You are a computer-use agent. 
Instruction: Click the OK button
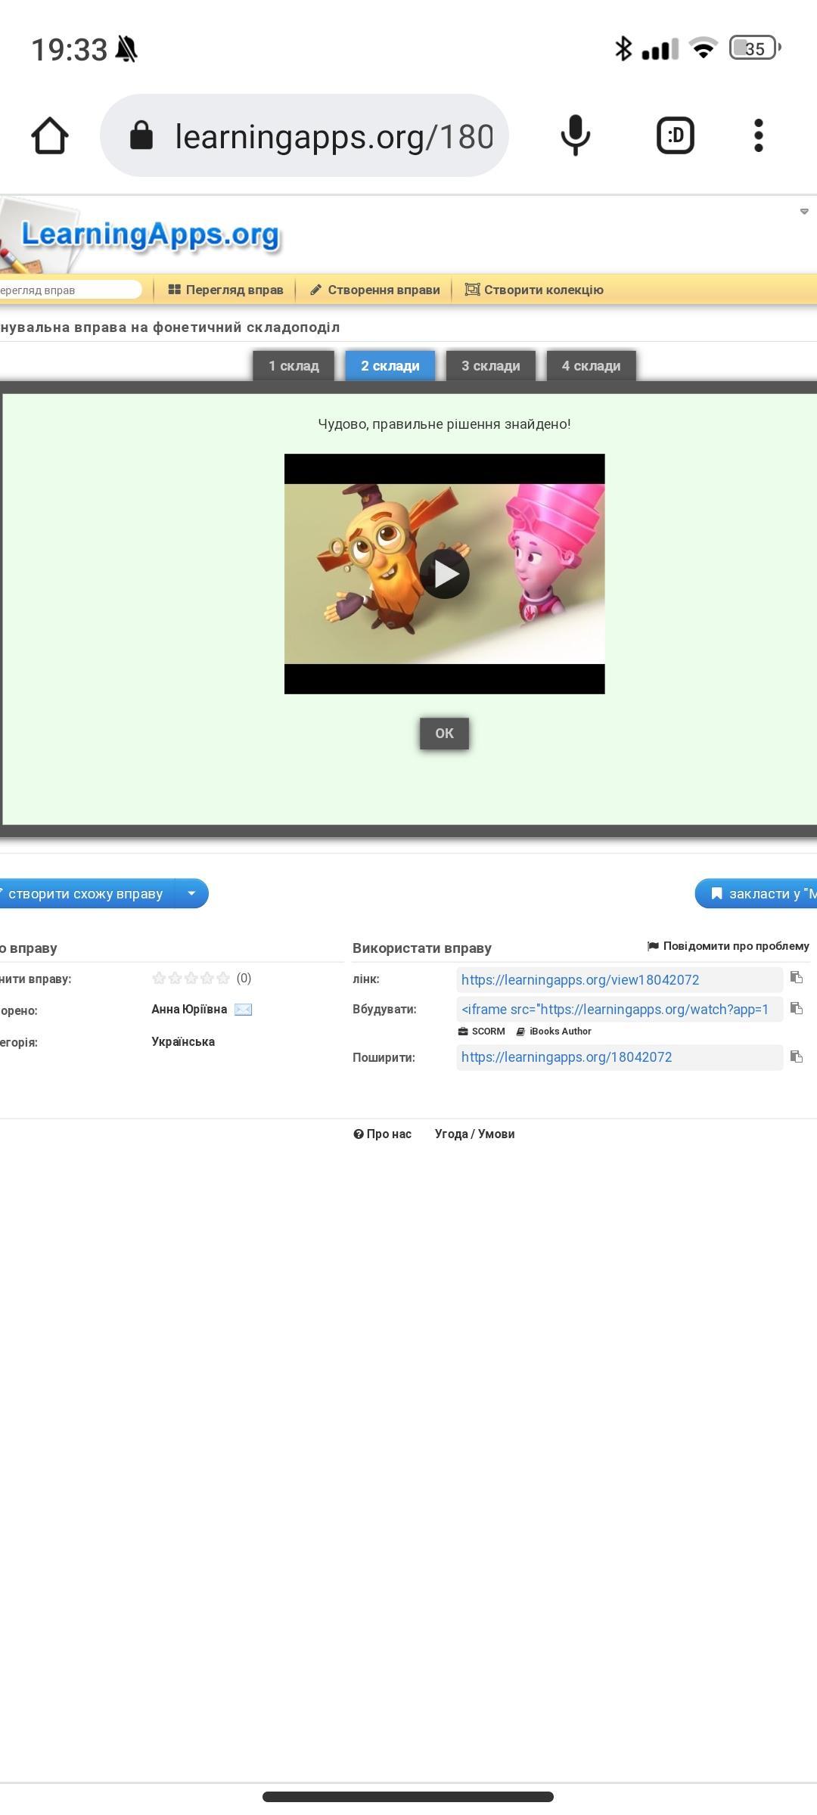click(x=445, y=734)
